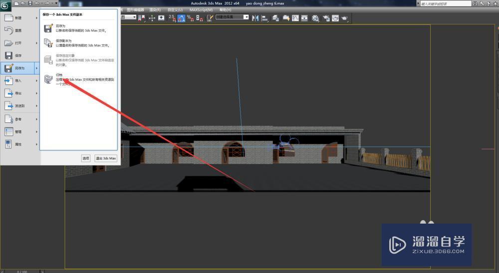Image resolution: width=499 pixels, height=273 pixels.
Task: Choose Save Selected (保存选定对象) submenu option
Action: coord(78,60)
